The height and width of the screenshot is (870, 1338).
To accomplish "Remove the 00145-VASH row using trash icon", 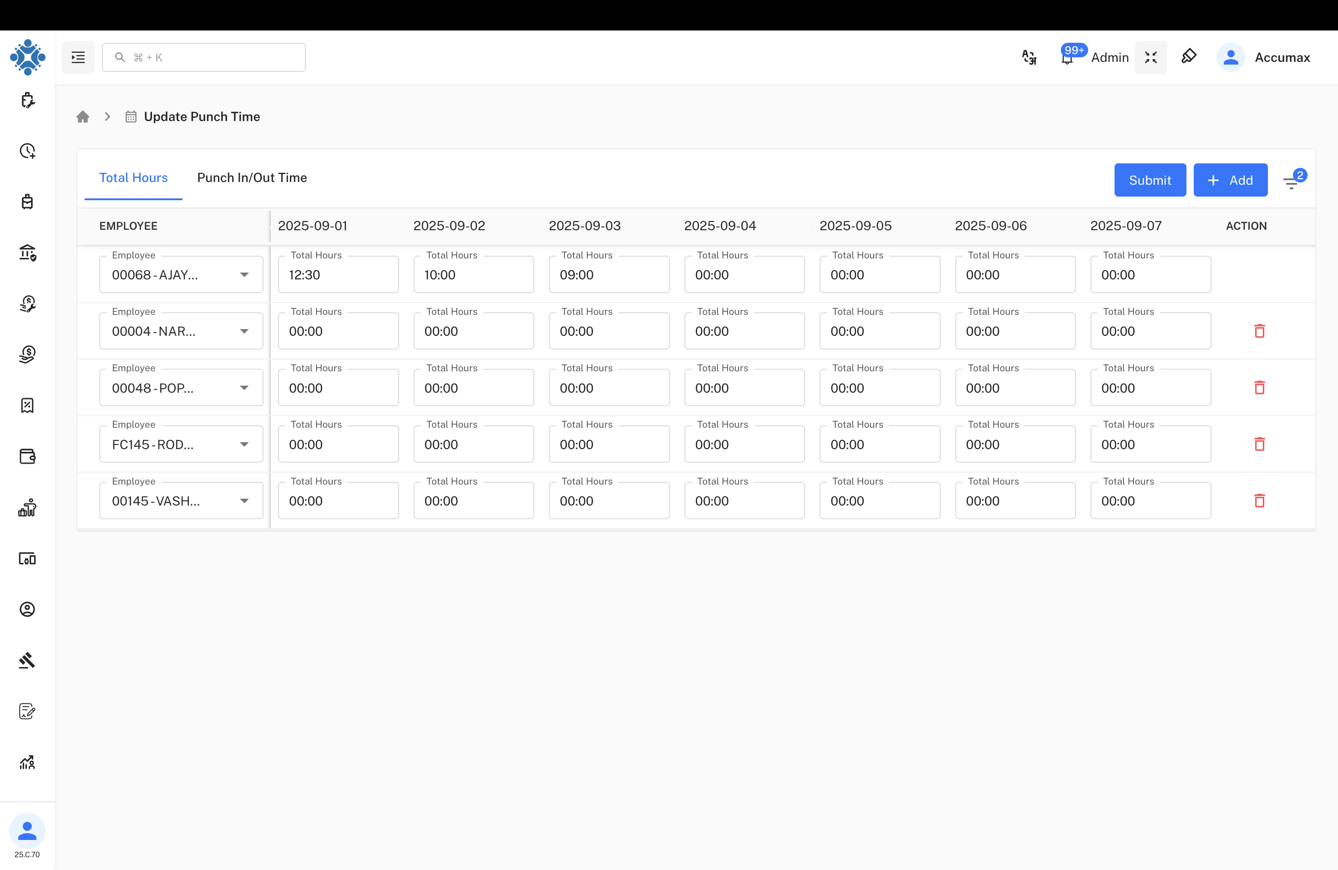I will [x=1260, y=500].
